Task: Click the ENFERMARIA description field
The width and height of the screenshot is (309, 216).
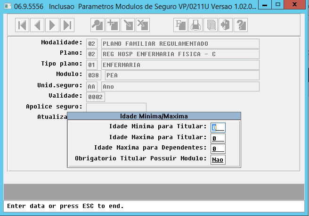Action: click(x=180, y=65)
